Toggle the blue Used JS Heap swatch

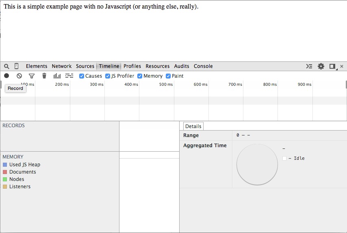(x=5, y=165)
